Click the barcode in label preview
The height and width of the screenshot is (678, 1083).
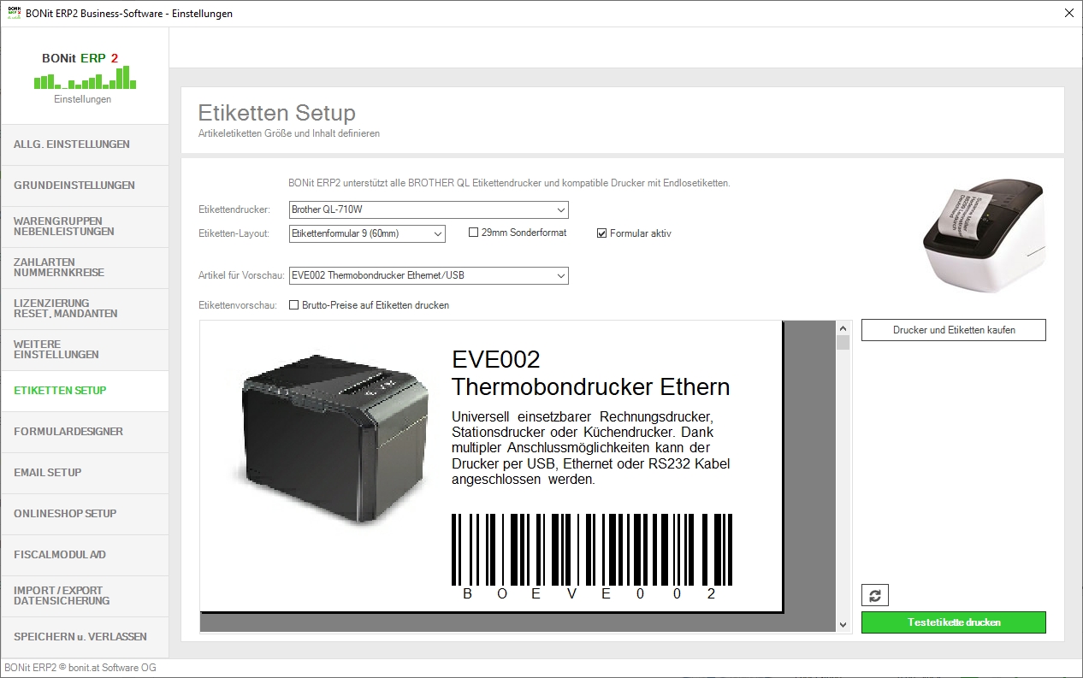[591, 549]
